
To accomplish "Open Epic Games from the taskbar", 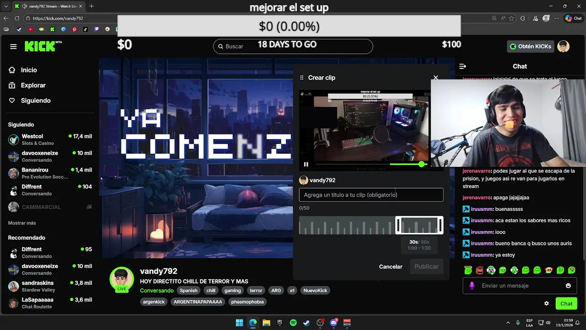I will (x=280, y=323).
